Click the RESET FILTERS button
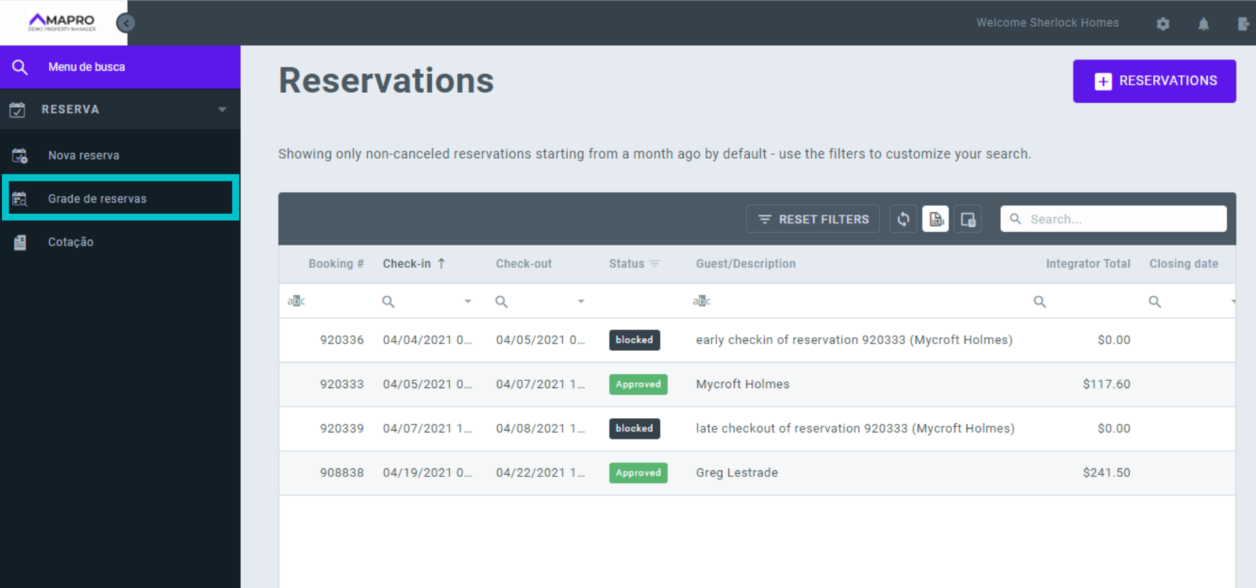This screenshot has width=1256, height=588. coord(813,220)
